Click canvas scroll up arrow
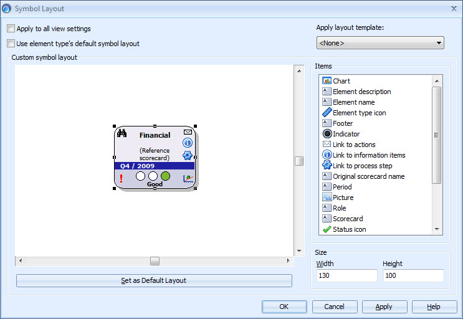This screenshot has height=319, width=463. point(299,71)
